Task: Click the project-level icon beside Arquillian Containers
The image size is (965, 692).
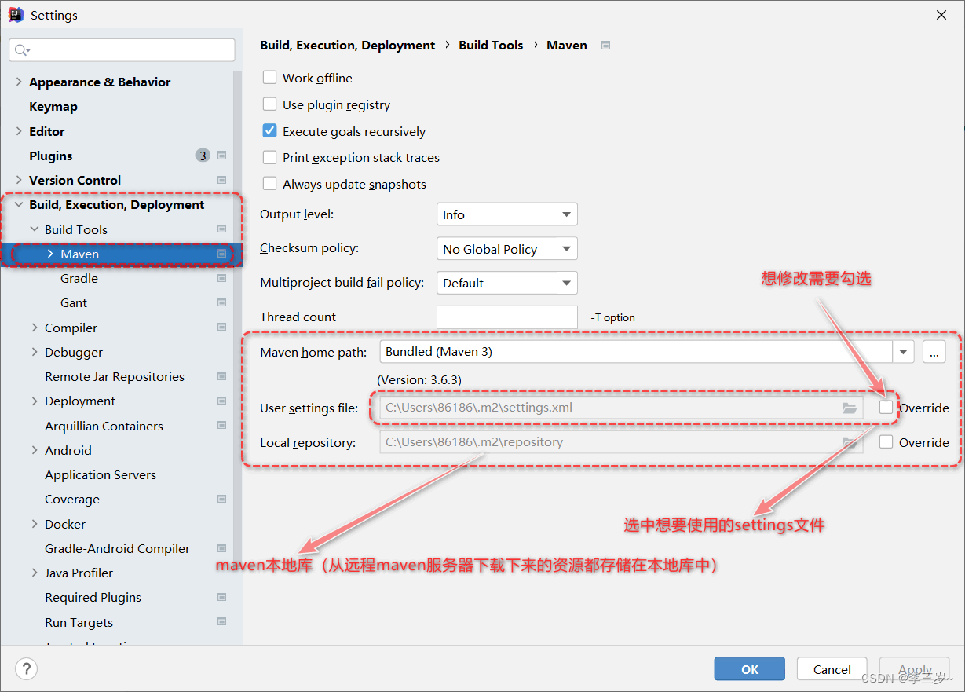Action: pyautogui.click(x=221, y=426)
